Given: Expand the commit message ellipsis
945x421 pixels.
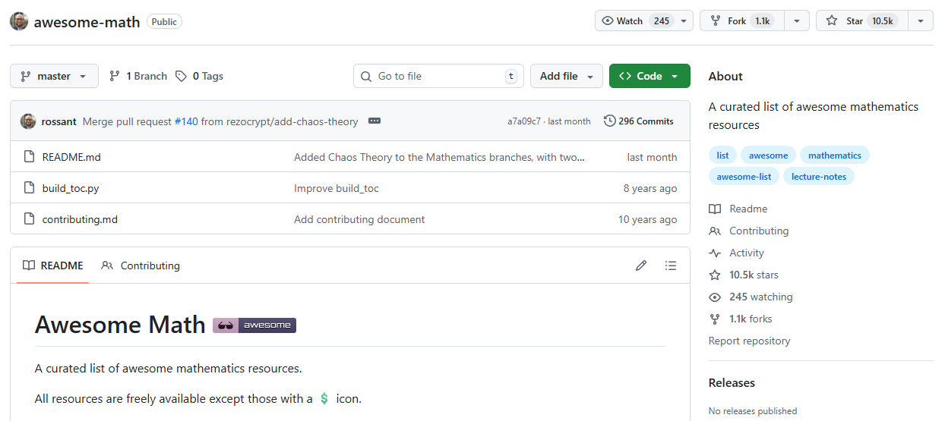Looking at the screenshot, I should coord(374,121).
